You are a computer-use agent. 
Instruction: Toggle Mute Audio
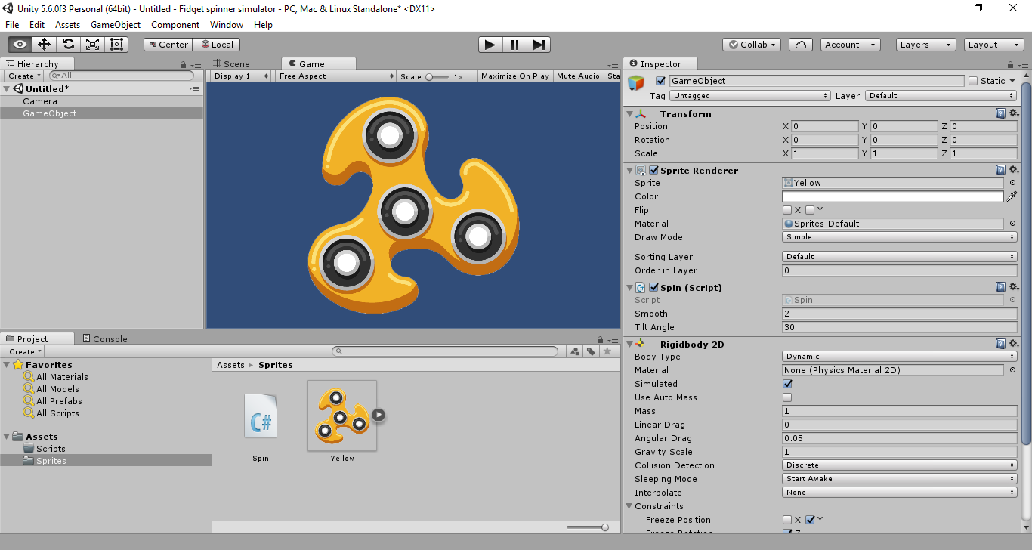578,76
